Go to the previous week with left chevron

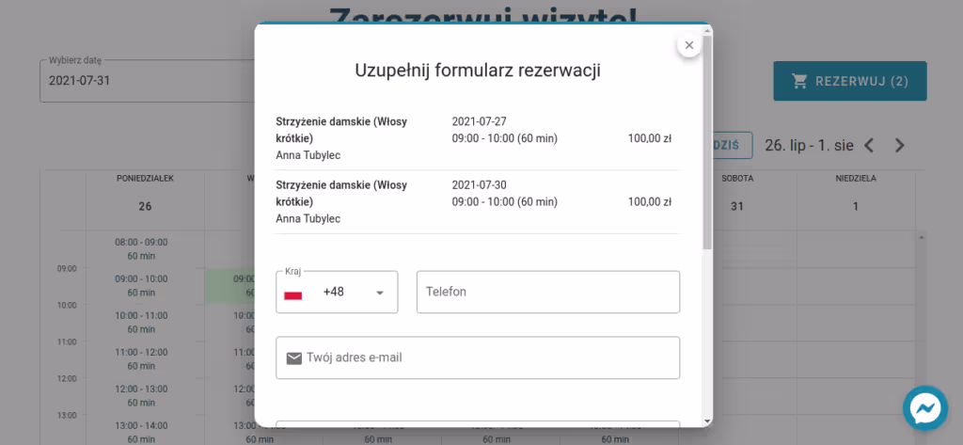[869, 145]
